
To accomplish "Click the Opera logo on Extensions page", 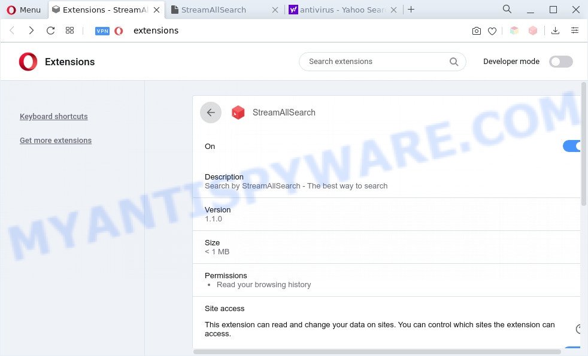I will coord(28,62).
